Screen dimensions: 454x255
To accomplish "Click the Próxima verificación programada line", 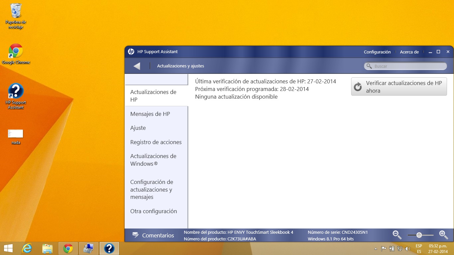I will (x=252, y=89).
